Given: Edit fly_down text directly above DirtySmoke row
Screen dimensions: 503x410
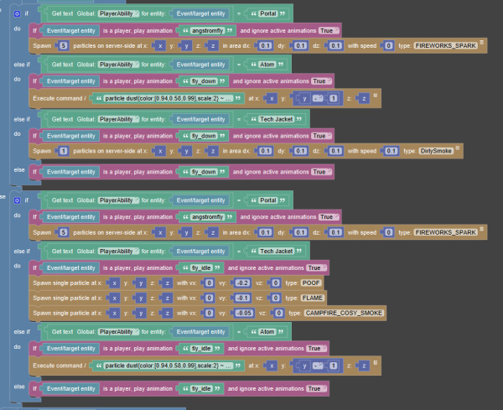Looking at the screenshot, I should click(204, 136).
